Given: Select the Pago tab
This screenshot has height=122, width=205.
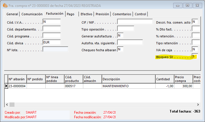Looking at the screenshot, I should [x=71, y=14].
